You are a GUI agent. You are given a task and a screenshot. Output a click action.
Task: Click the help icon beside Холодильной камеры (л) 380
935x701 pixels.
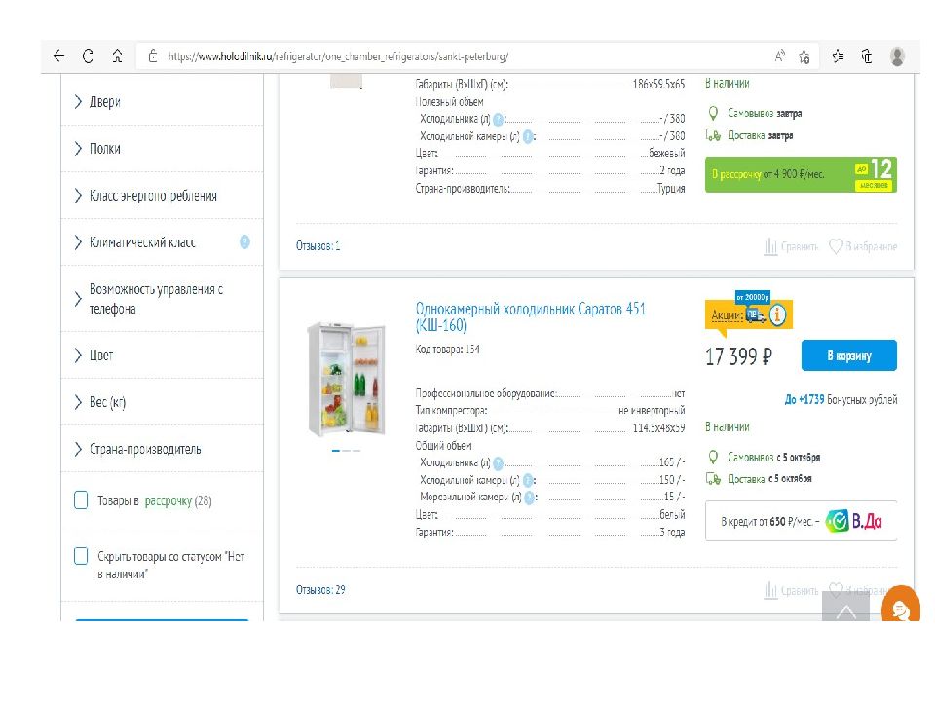click(x=528, y=136)
